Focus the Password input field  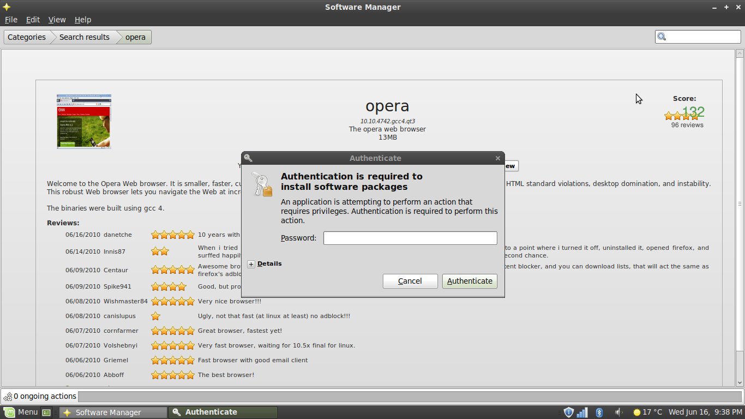410,238
